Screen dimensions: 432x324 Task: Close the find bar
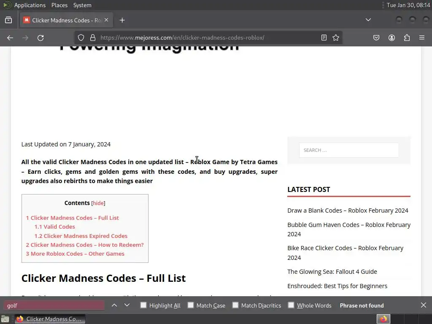point(424,305)
